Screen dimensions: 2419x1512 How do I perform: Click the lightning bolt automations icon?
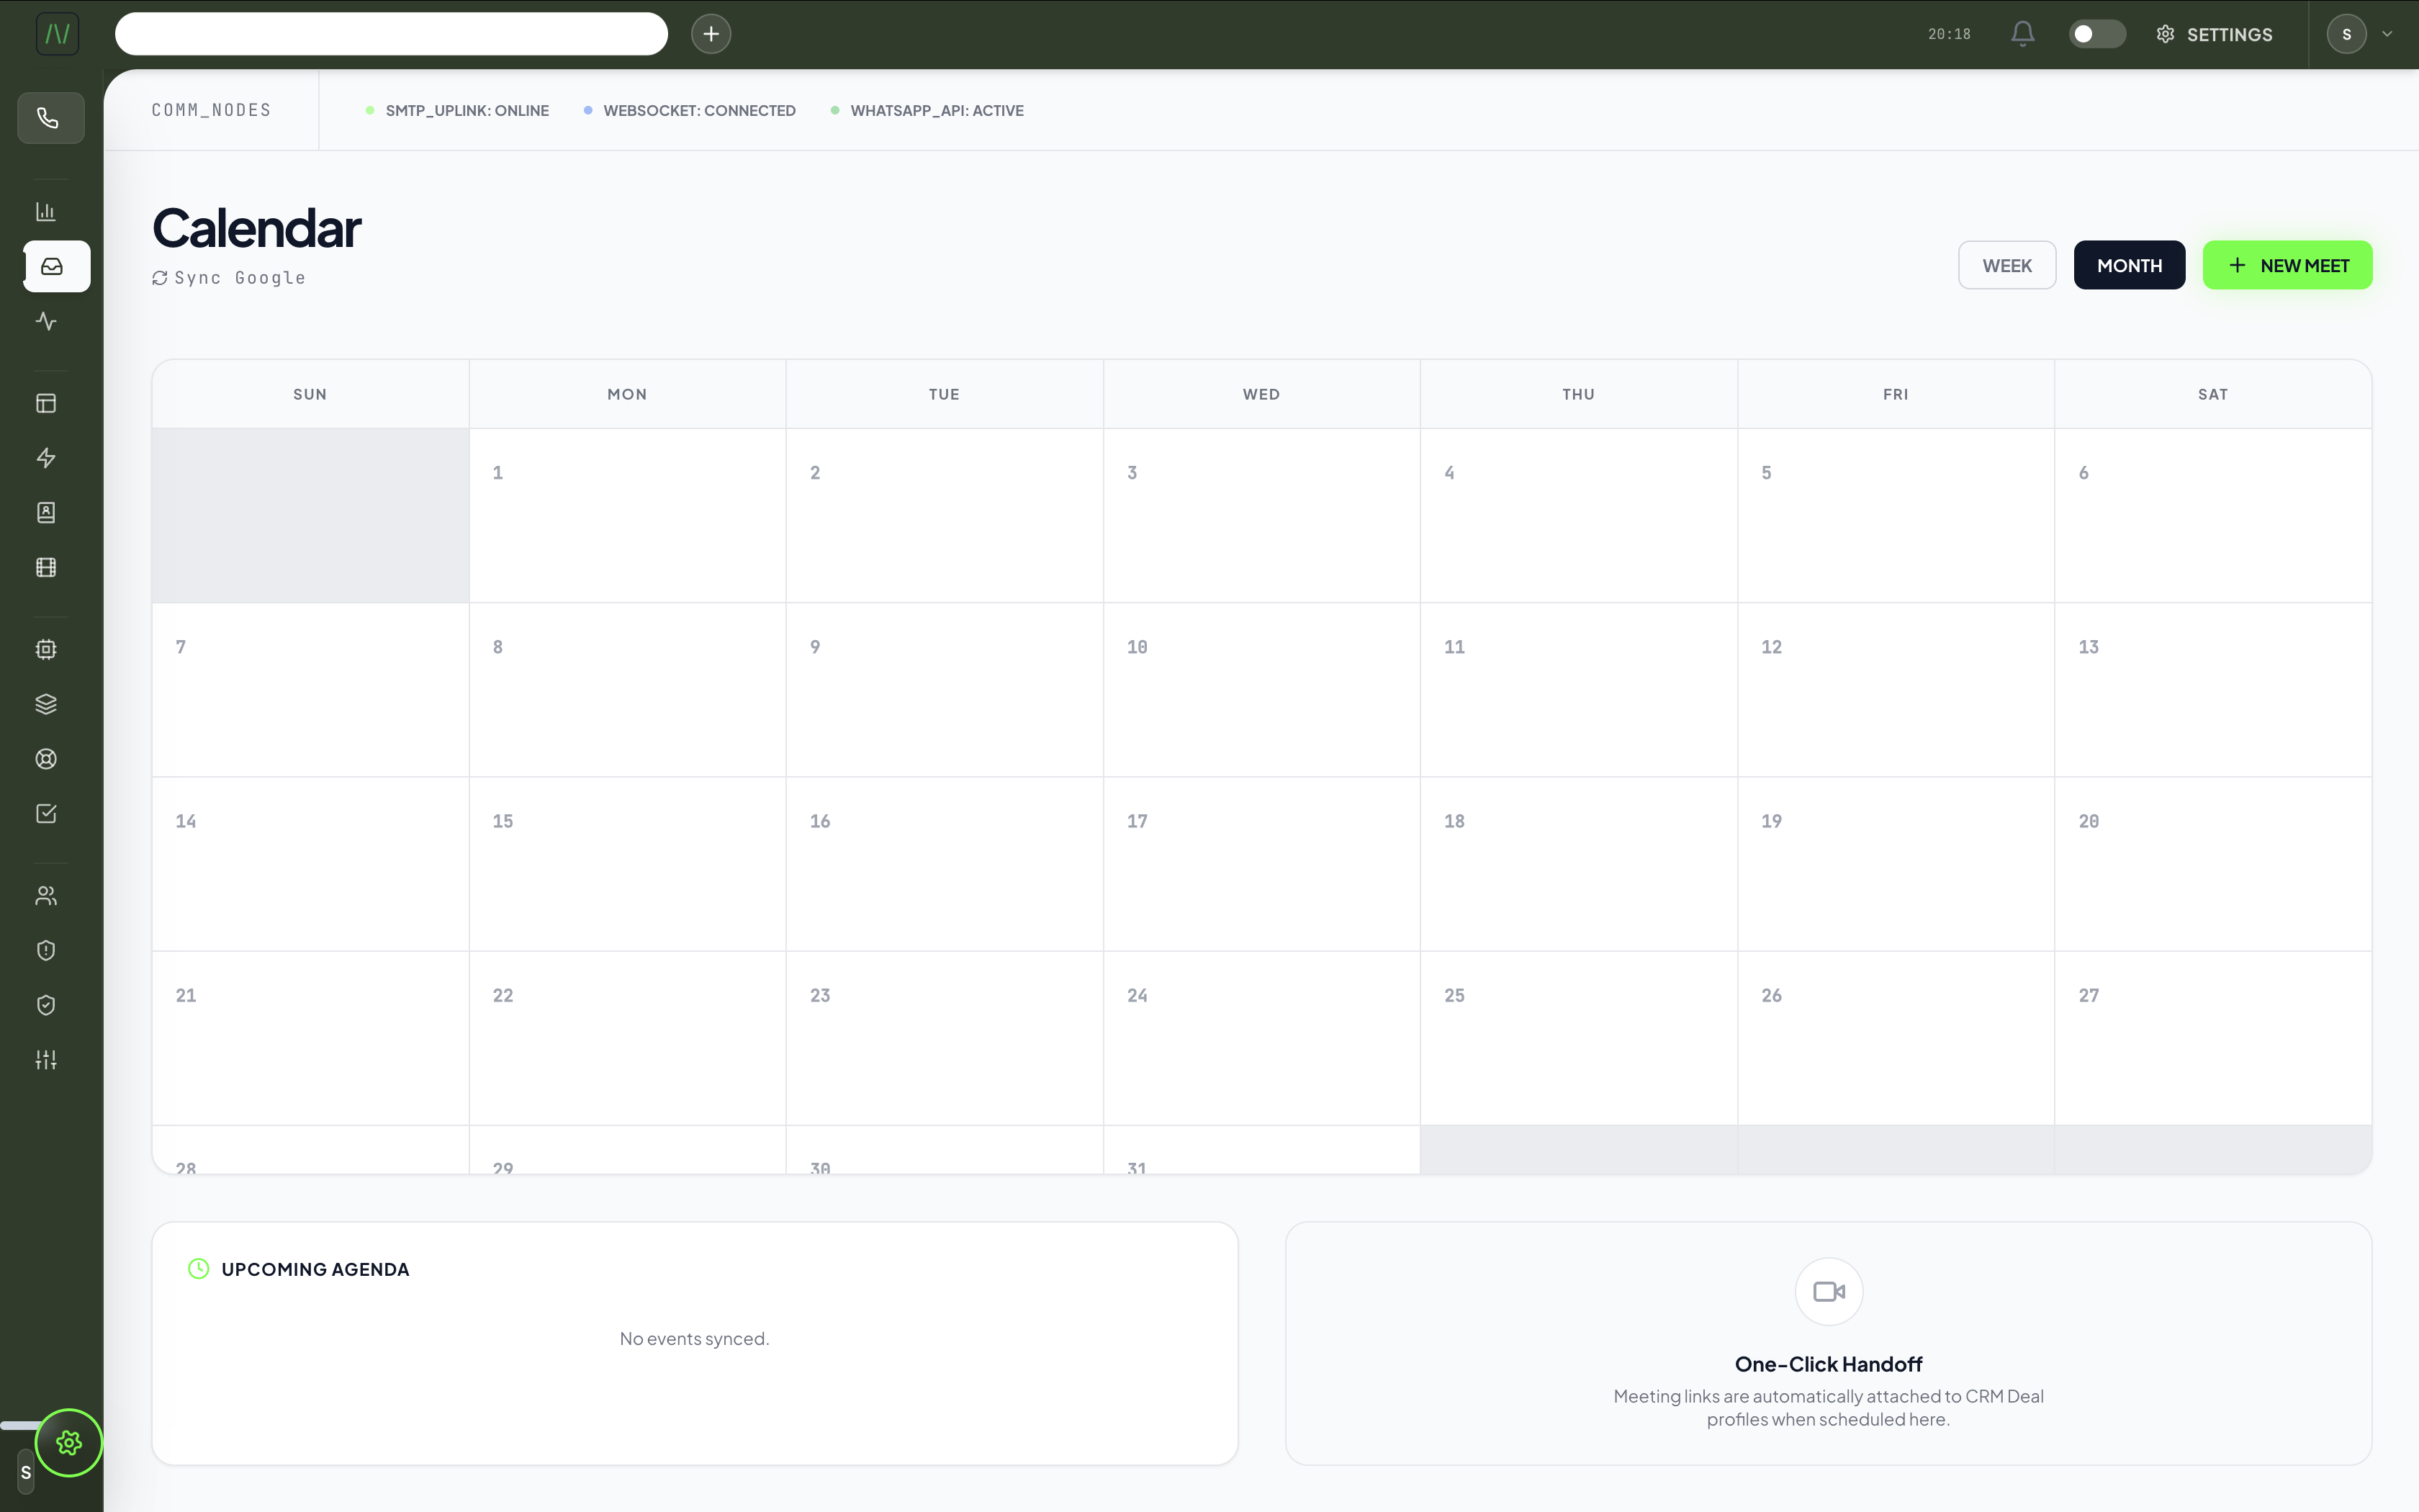point(46,457)
